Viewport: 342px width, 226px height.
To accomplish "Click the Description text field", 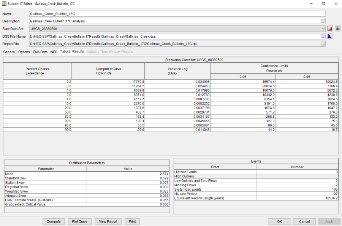I will [x=174, y=21].
